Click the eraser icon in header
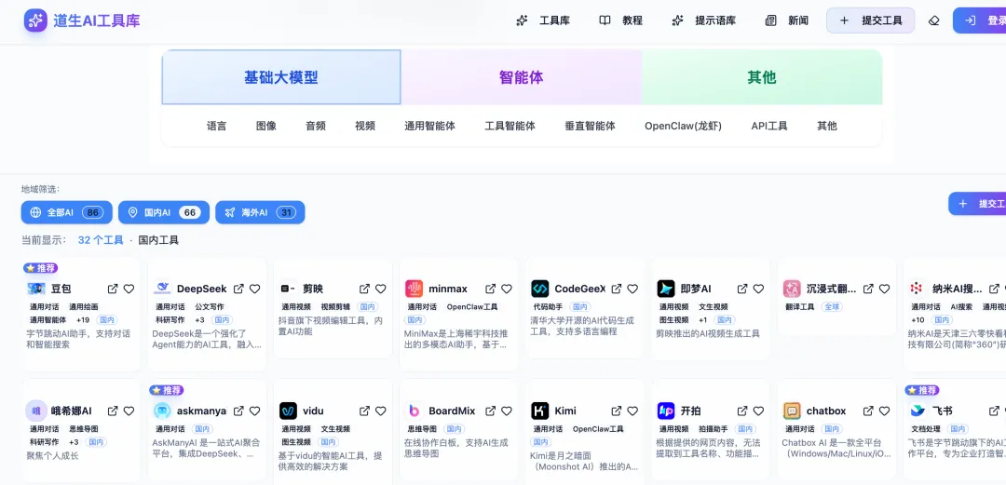Viewport: 1006px width, 485px height. point(934,20)
